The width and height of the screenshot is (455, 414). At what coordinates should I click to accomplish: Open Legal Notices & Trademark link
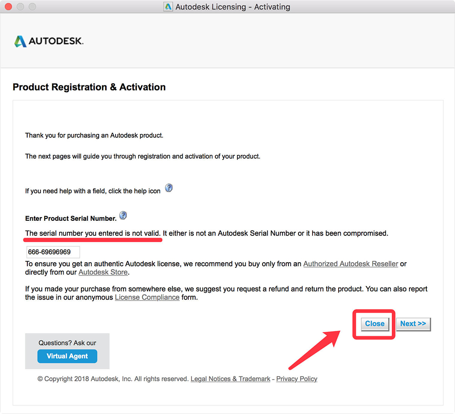[x=230, y=379]
